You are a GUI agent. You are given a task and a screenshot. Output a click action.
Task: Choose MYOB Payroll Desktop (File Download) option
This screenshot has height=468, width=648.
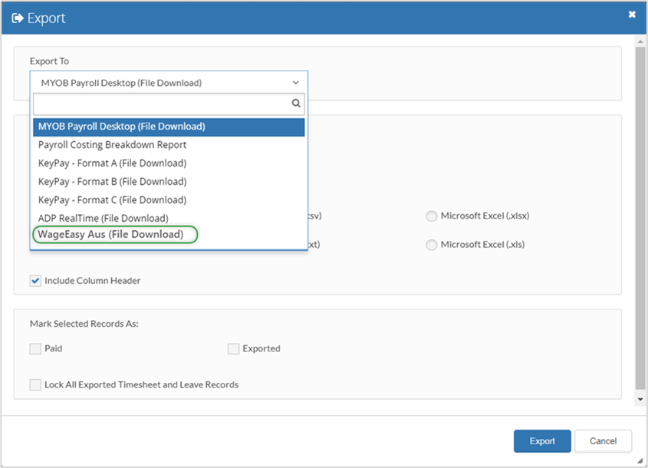[x=169, y=127]
